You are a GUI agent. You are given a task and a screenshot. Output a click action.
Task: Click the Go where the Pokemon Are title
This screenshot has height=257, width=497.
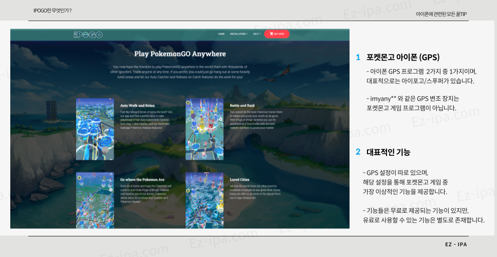(142, 180)
